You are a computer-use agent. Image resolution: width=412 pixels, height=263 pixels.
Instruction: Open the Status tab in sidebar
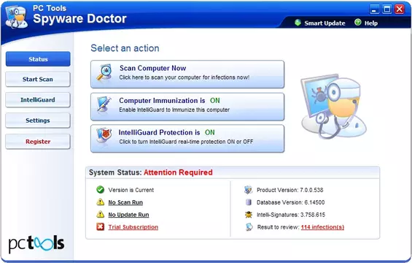pyautogui.click(x=38, y=59)
